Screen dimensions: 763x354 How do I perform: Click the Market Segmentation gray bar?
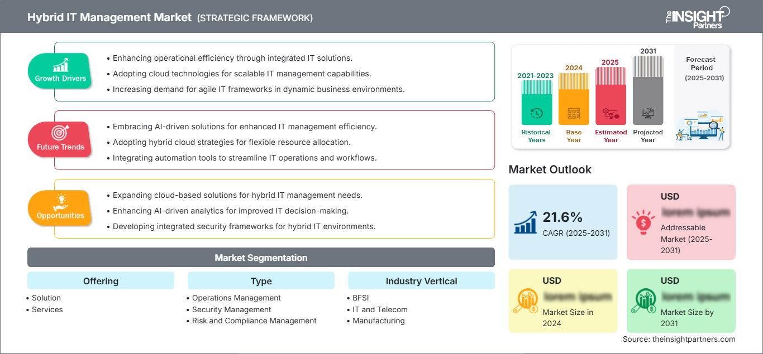pyautogui.click(x=261, y=258)
